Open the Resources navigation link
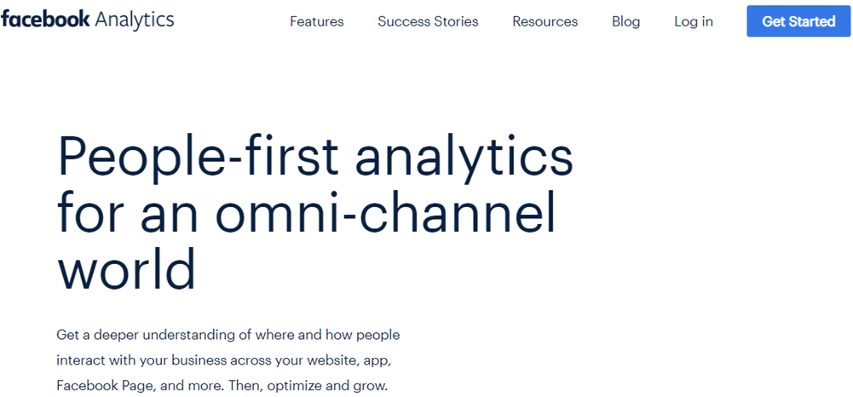The height and width of the screenshot is (397, 853). [x=545, y=21]
